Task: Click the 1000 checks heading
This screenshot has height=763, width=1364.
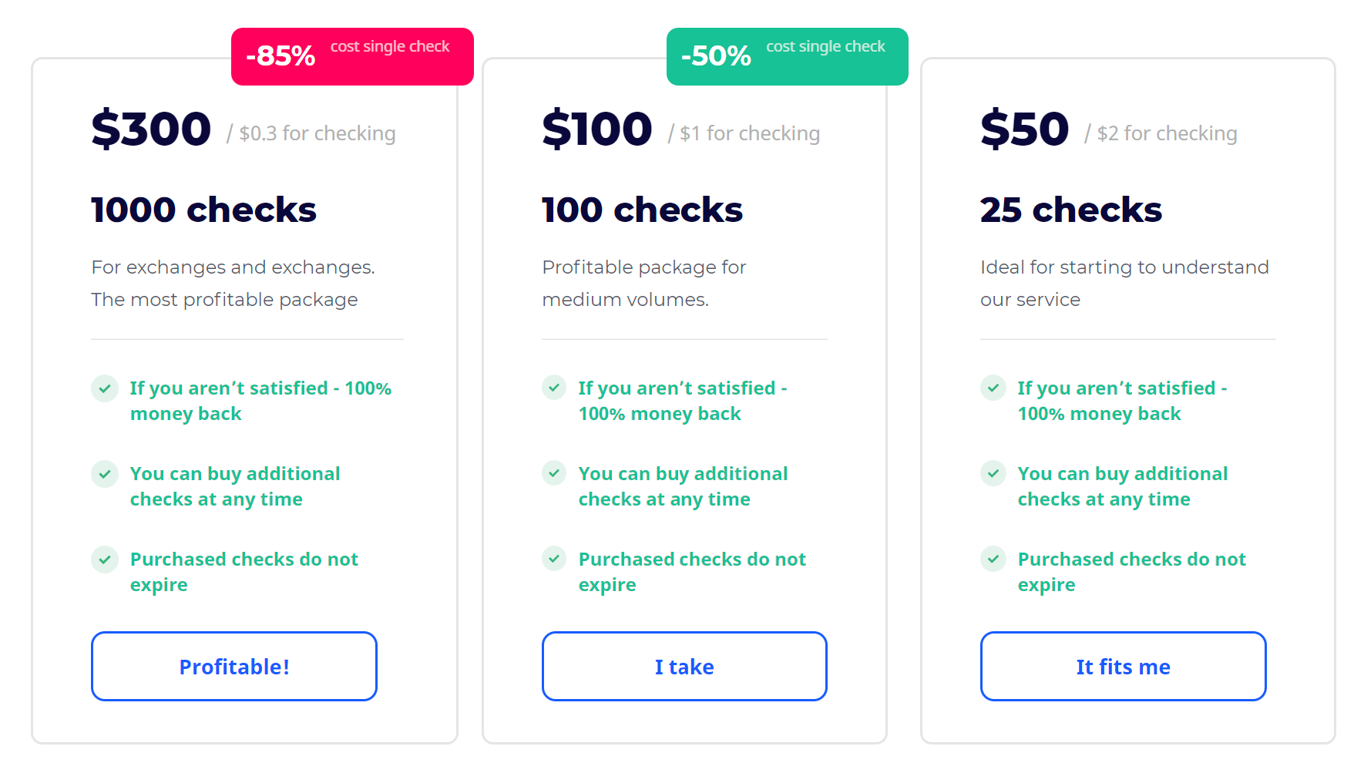Action: (203, 210)
